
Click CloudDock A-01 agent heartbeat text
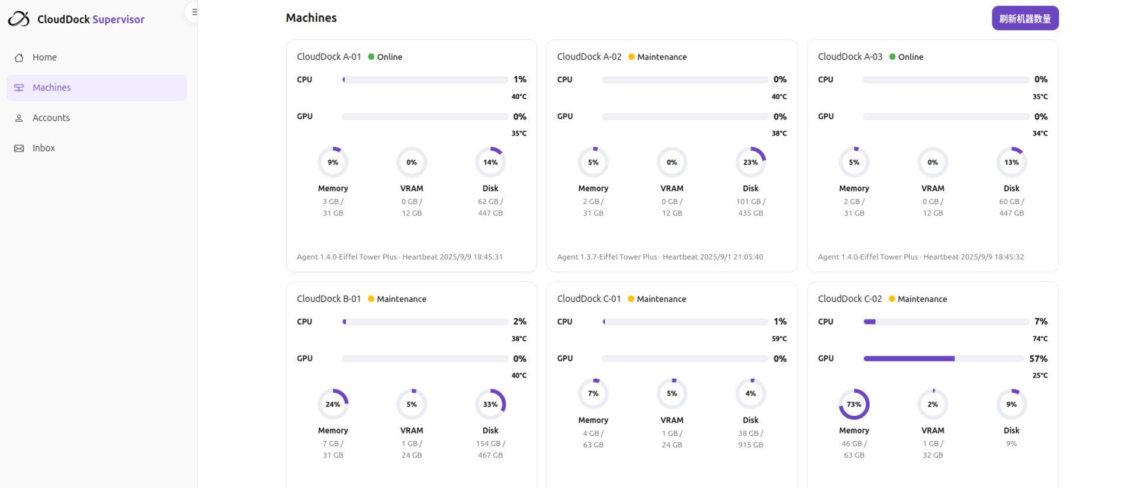[x=400, y=257]
